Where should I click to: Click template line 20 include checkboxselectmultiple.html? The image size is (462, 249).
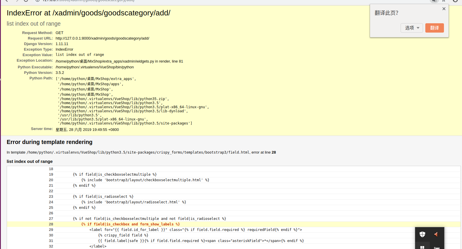click(x=145, y=180)
